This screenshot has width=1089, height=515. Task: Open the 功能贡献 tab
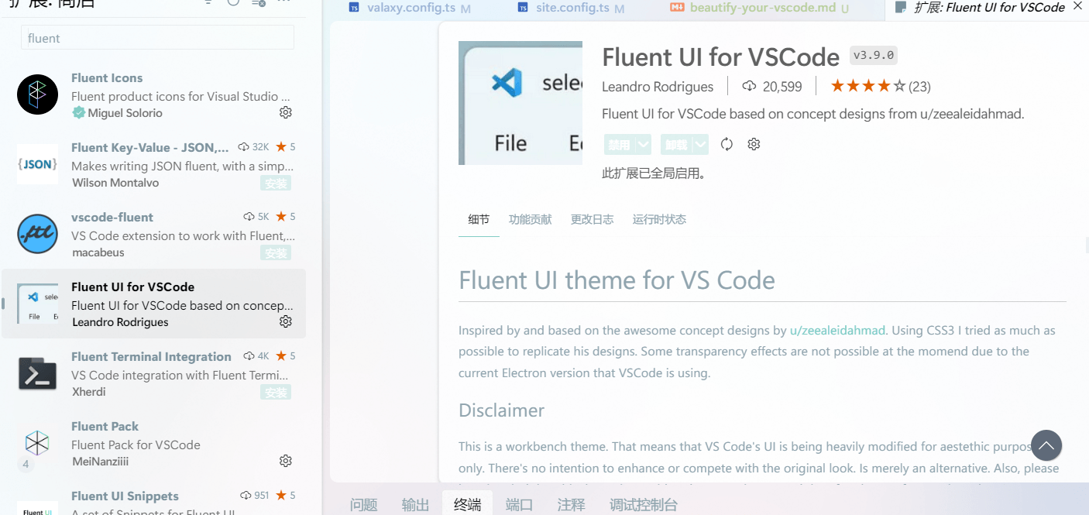pyautogui.click(x=530, y=219)
